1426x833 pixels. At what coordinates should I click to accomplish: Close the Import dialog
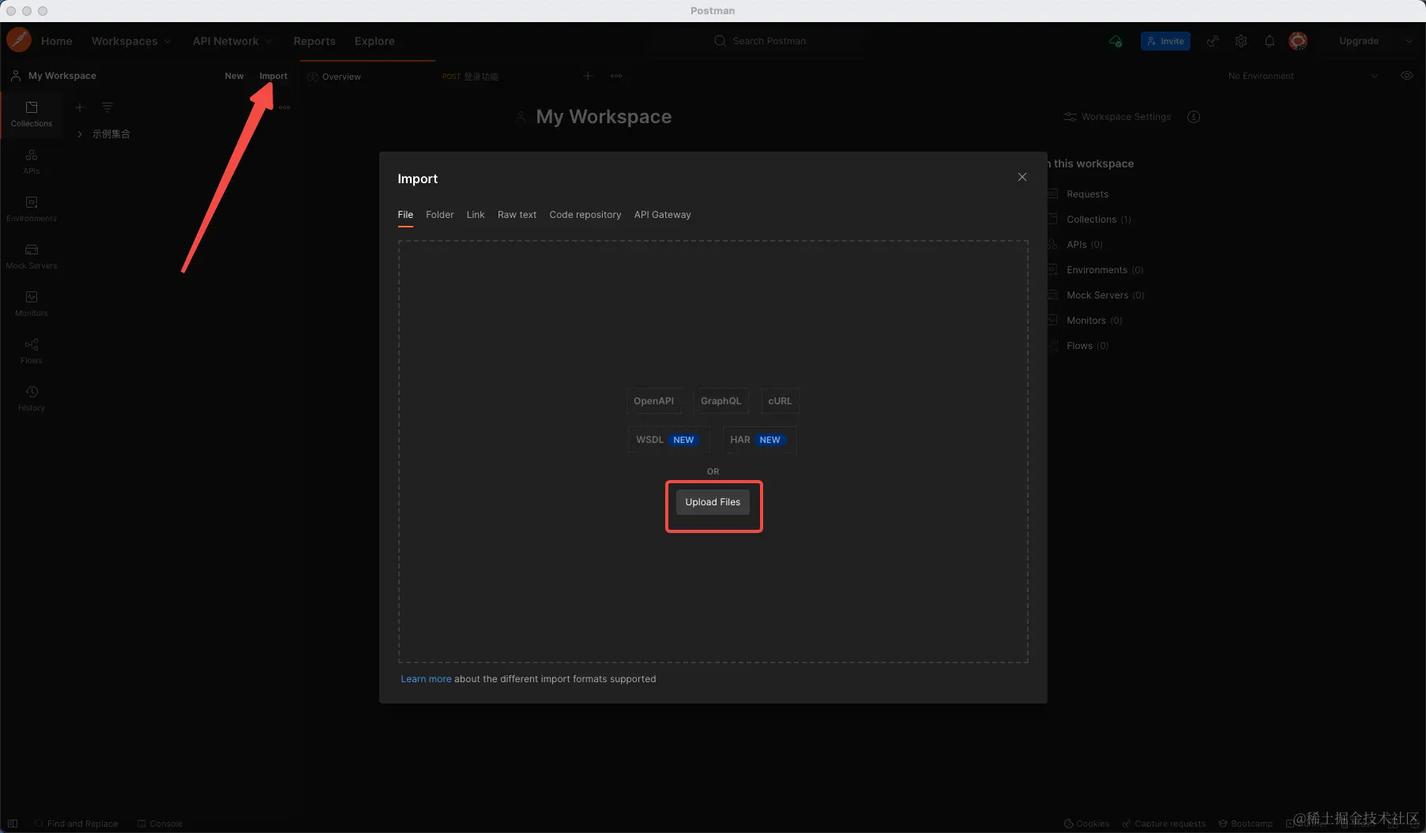click(1022, 177)
